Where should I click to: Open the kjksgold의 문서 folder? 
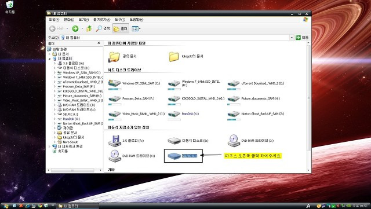point(174,57)
